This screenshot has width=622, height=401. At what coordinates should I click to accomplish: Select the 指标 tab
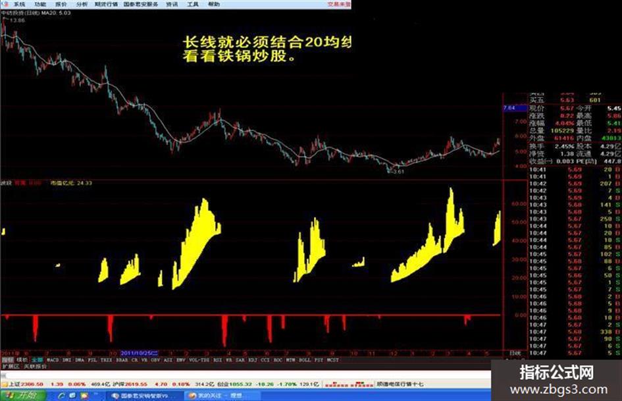[x=7, y=360]
